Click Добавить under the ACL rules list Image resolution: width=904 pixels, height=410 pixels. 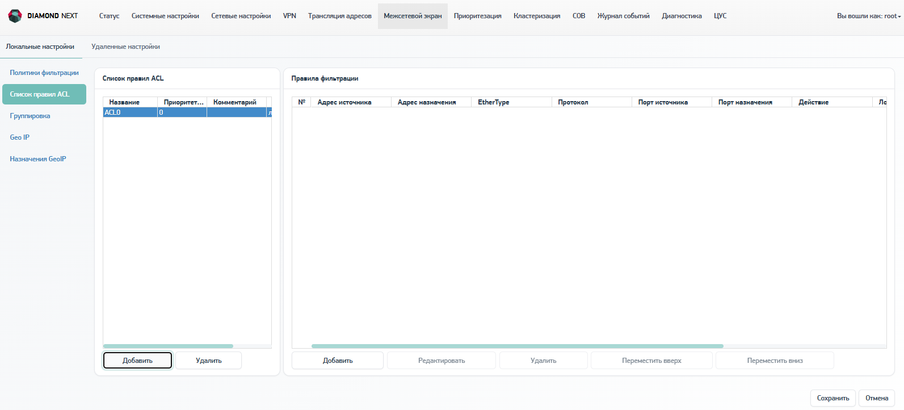click(137, 361)
